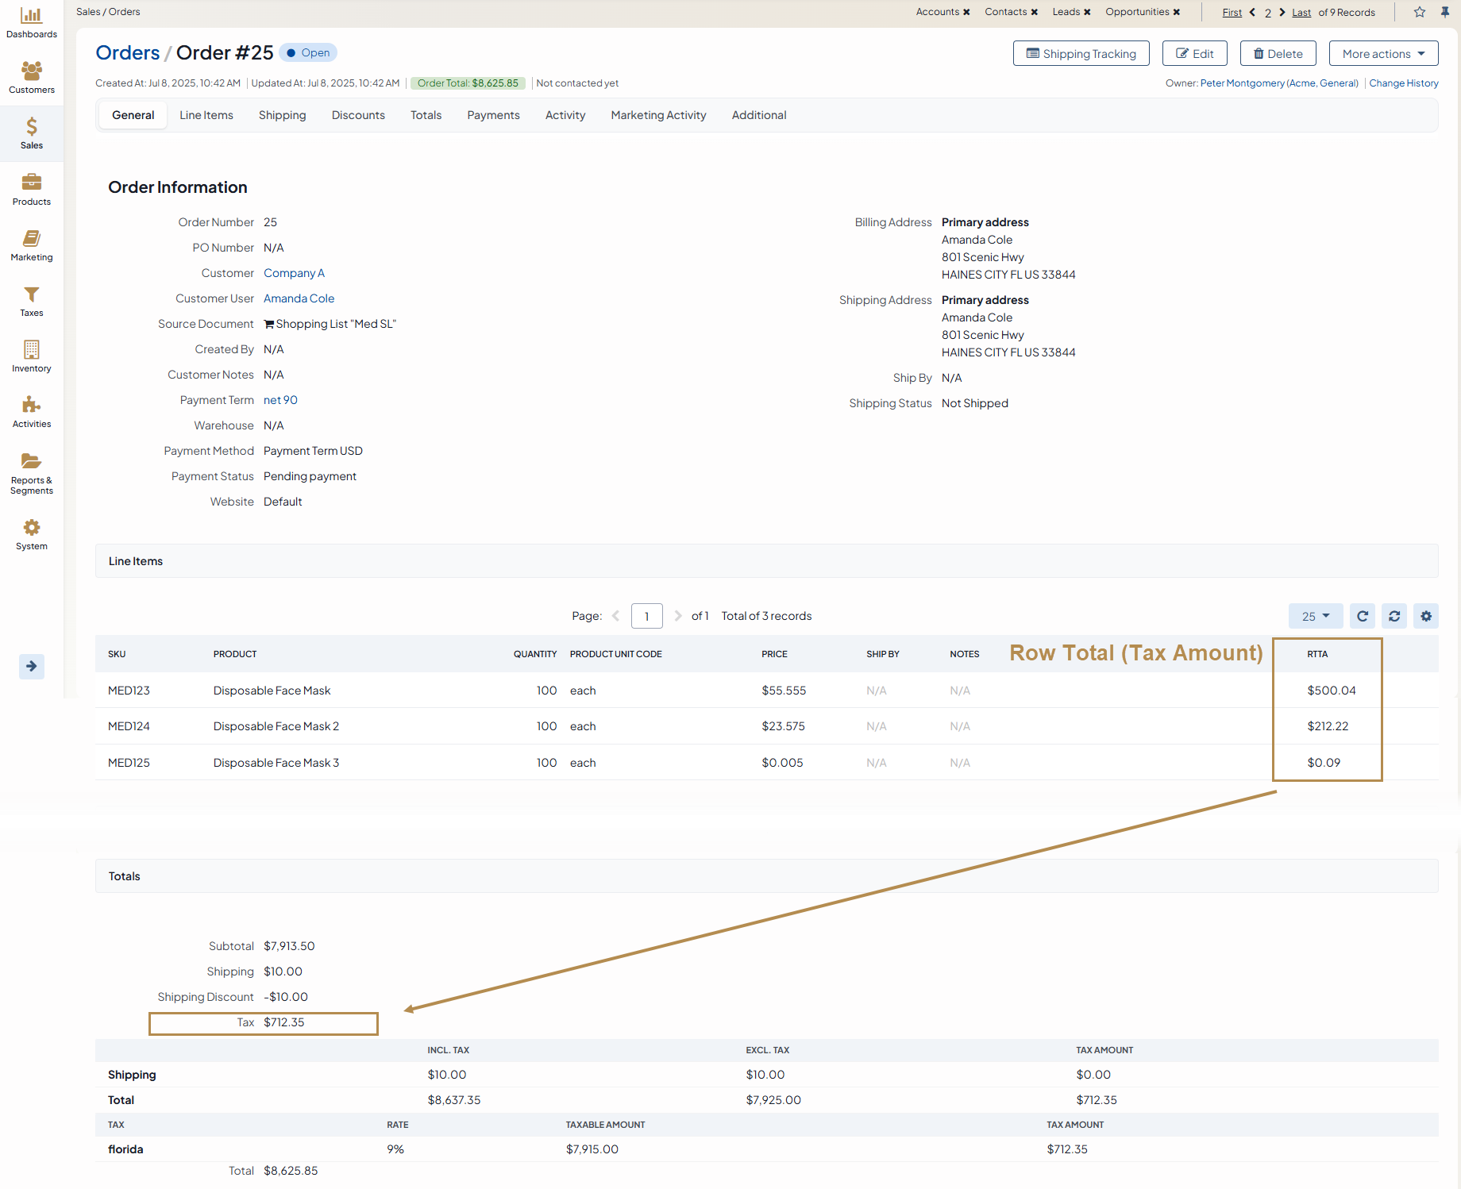Open the More actions dropdown
Image resolution: width=1461 pixels, height=1189 pixels.
[x=1383, y=54]
